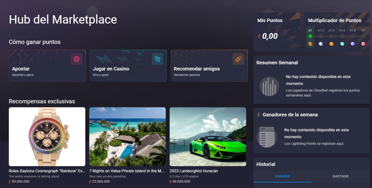Click the x1.8 multiplier label

tap(353, 30)
